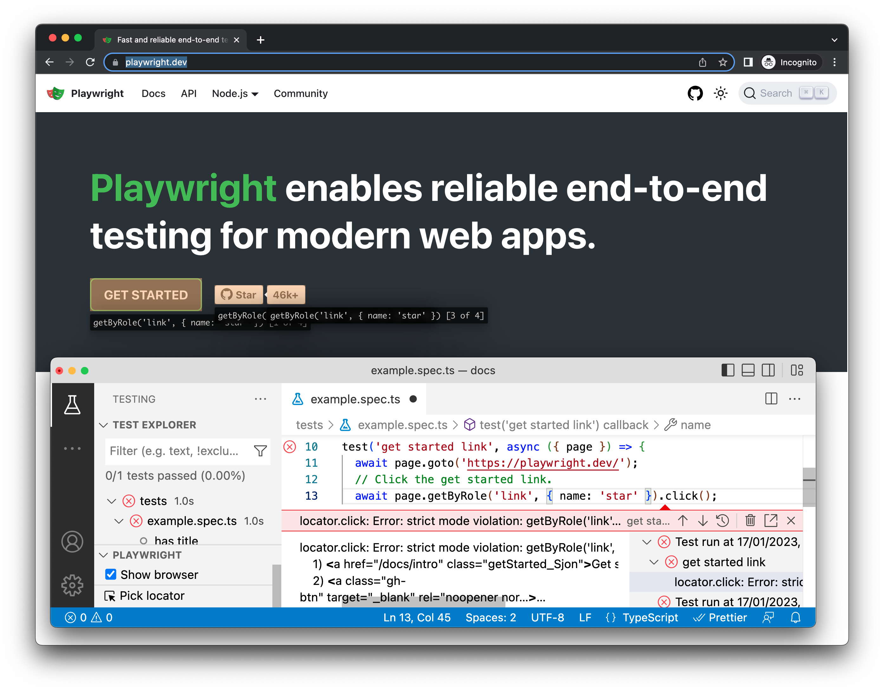The width and height of the screenshot is (884, 692).
Task: Click the GET STARTED button on Playwright site
Action: point(146,294)
